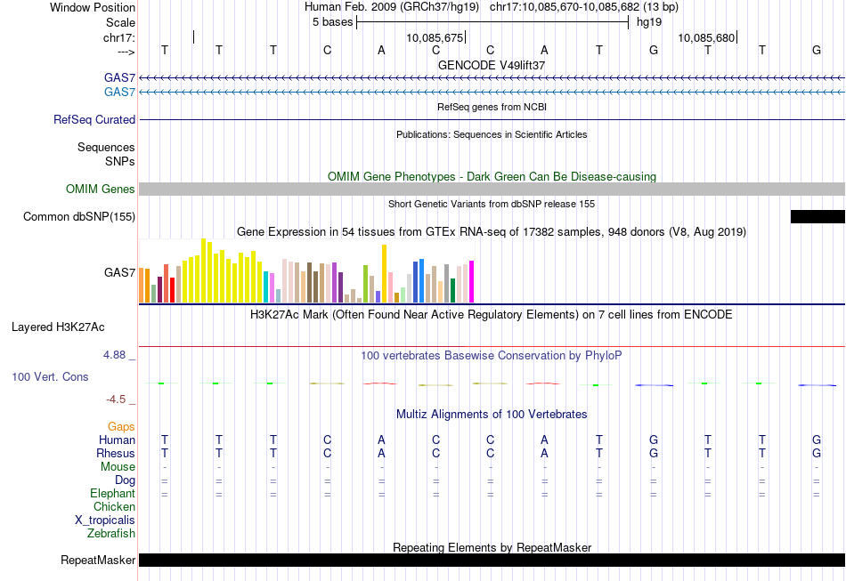Image resolution: width=846 pixels, height=581 pixels.
Task: Click the Zebrafish species row label
Action: 111,533
